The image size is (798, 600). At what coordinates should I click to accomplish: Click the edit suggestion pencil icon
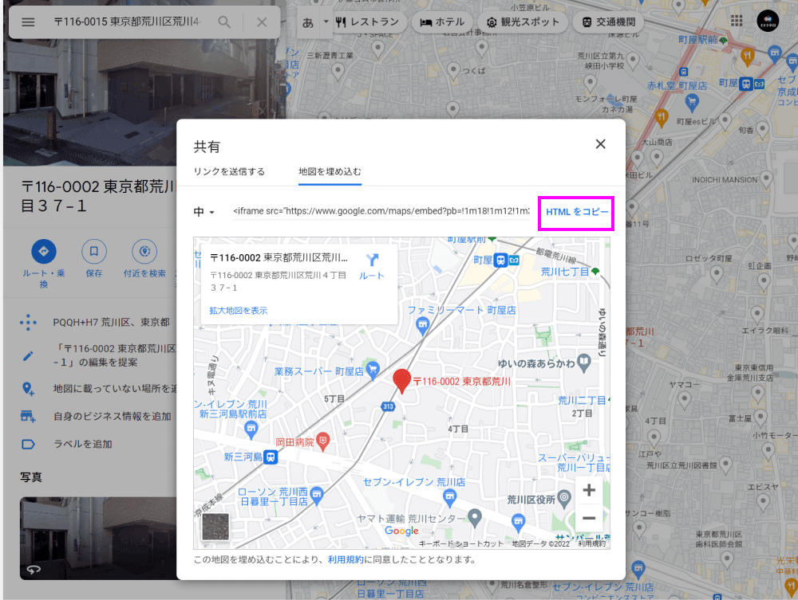click(x=29, y=355)
